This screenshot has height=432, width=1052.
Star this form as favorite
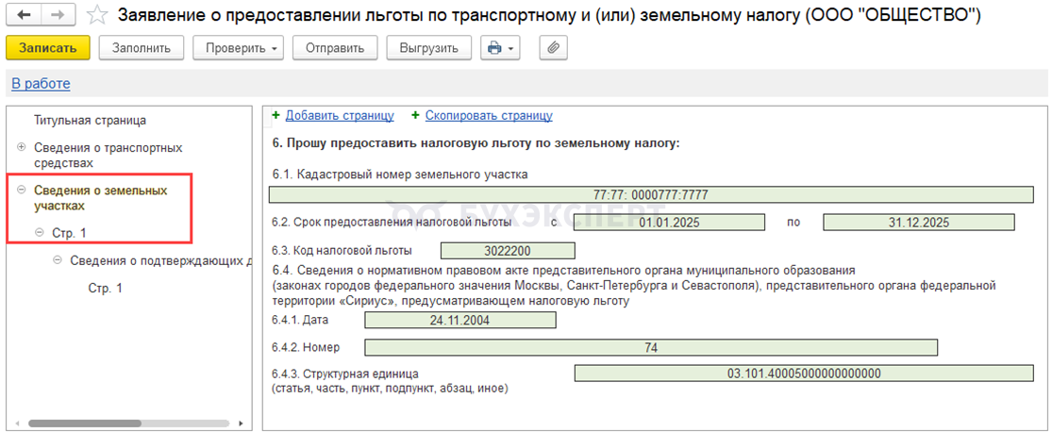(95, 16)
